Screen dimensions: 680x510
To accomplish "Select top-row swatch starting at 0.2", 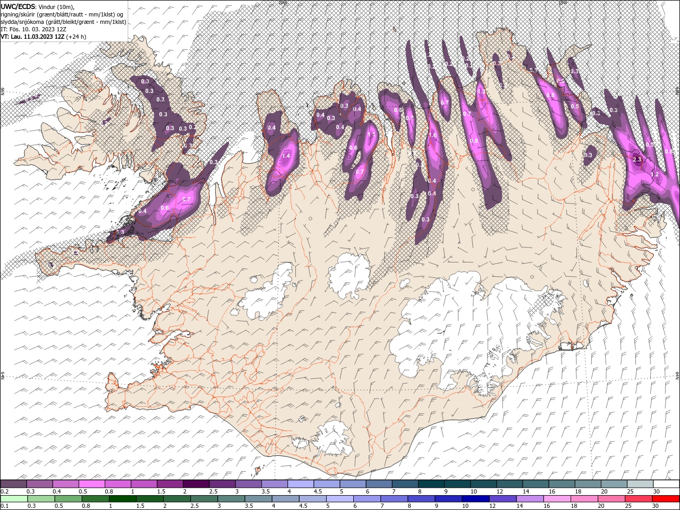I will pyautogui.click(x=13, y=484).
